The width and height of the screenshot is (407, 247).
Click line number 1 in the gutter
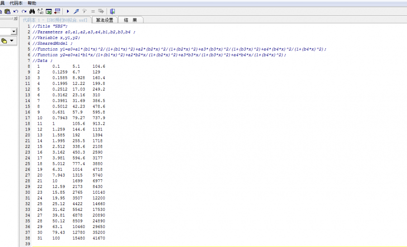[x=29, y=26]
